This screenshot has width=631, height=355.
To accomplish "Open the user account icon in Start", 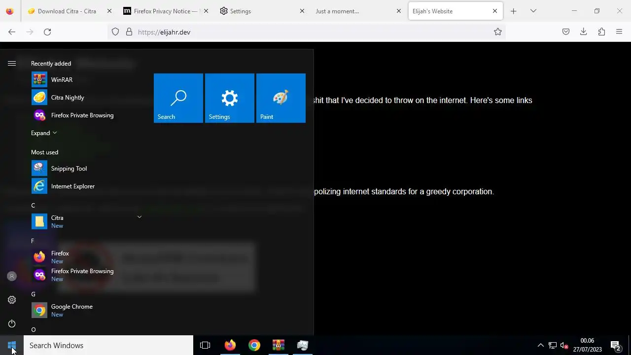I will tap(12, 276).
